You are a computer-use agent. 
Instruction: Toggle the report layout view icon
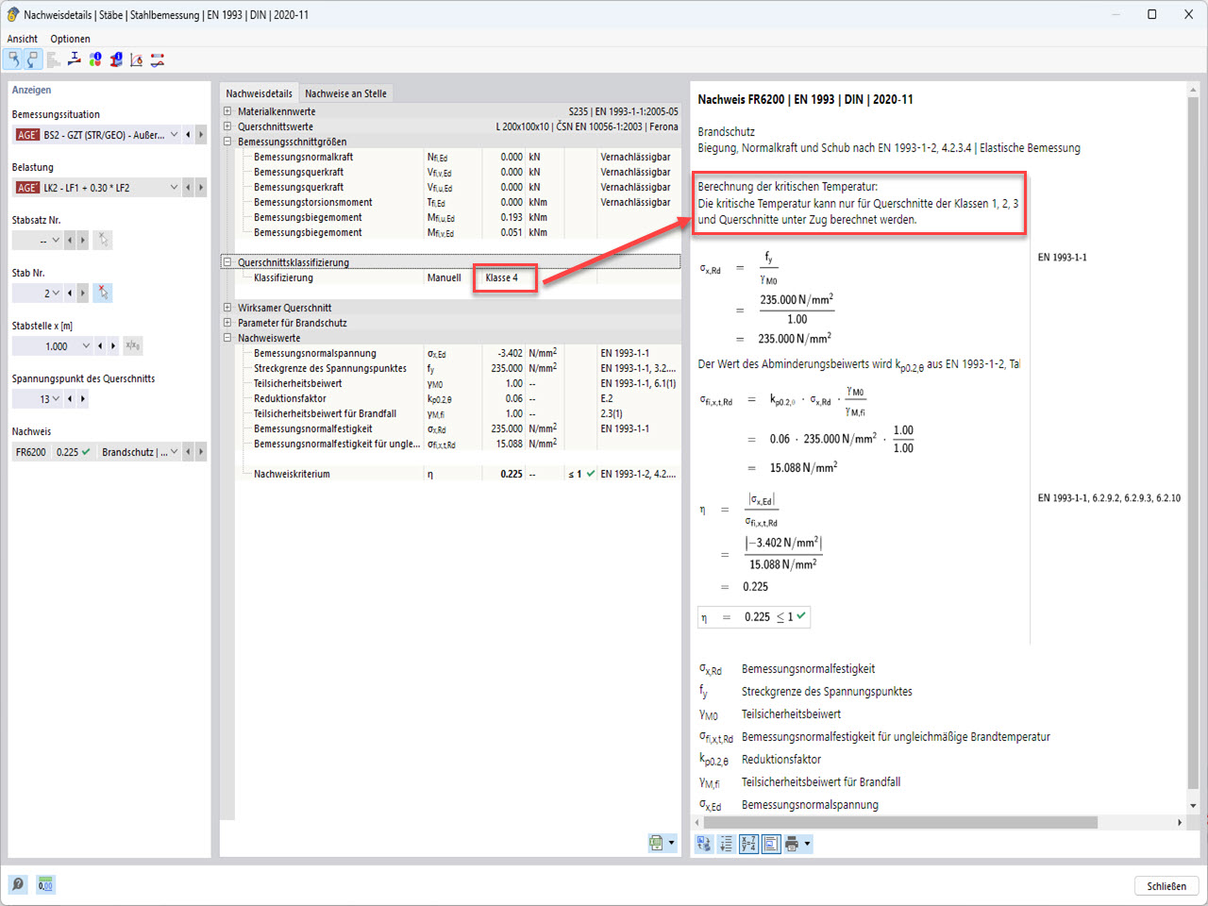(x=770, y=843)
